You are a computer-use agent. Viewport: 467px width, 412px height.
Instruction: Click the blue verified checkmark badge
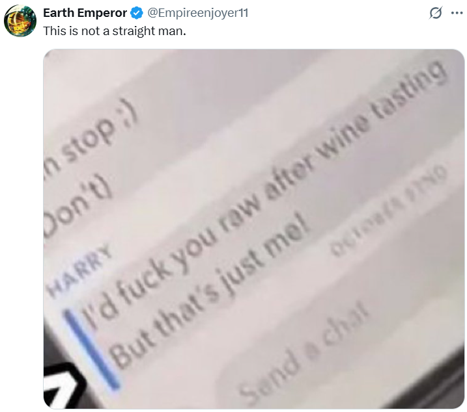(137, 13)
